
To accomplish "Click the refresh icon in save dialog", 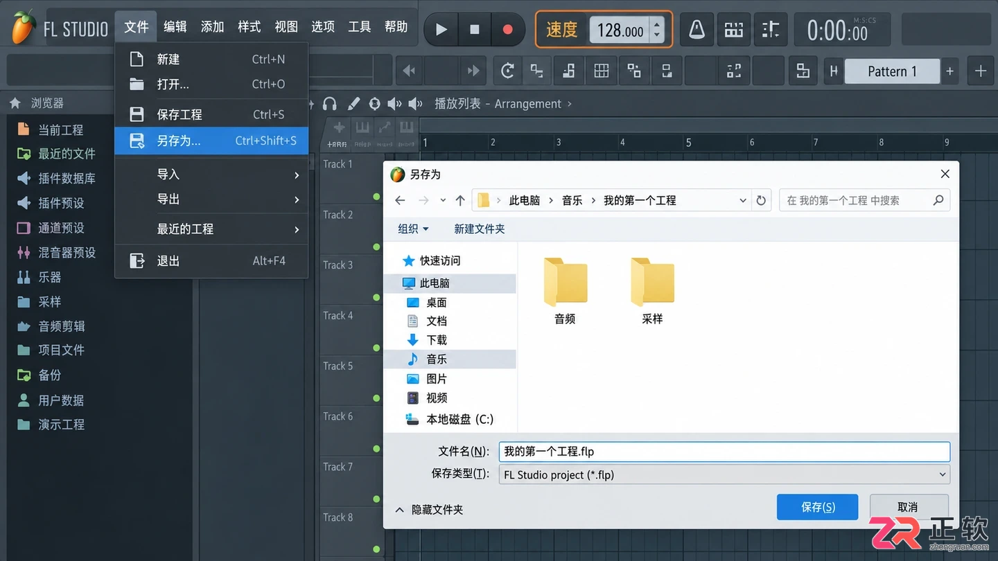I will pos(761,200).
